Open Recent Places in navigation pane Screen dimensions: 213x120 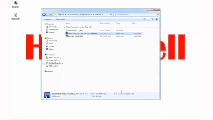(53, 30)
